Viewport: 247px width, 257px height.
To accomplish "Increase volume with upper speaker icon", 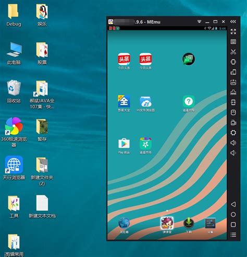I will 233,143.
